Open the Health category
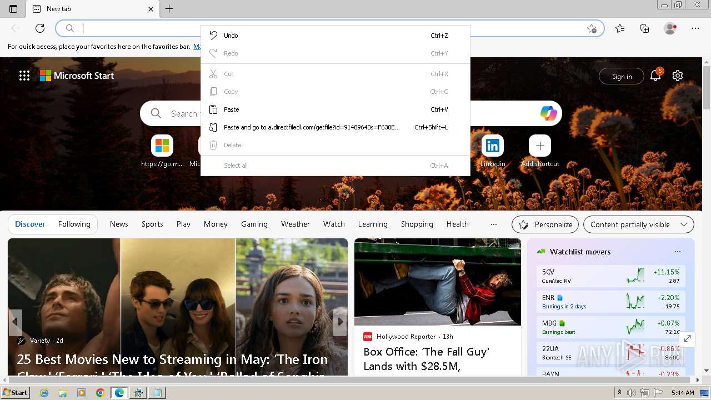 458,224
